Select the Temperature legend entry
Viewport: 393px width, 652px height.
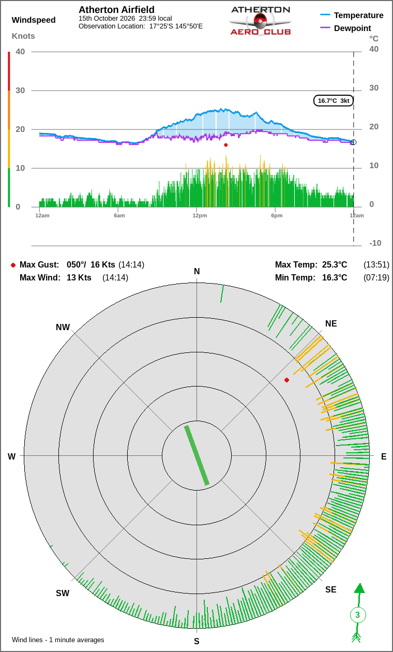click(352, 16)
